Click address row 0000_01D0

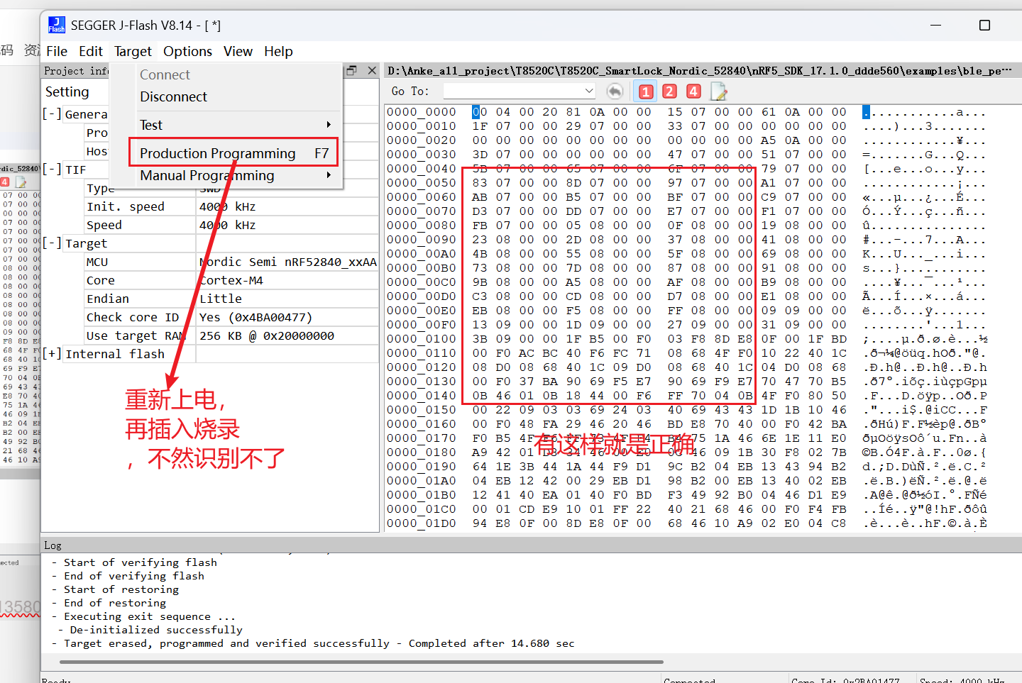tap(422, 523)
